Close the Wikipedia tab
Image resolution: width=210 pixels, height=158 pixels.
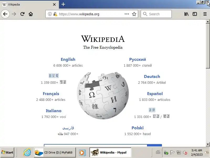tap(54, 4)
